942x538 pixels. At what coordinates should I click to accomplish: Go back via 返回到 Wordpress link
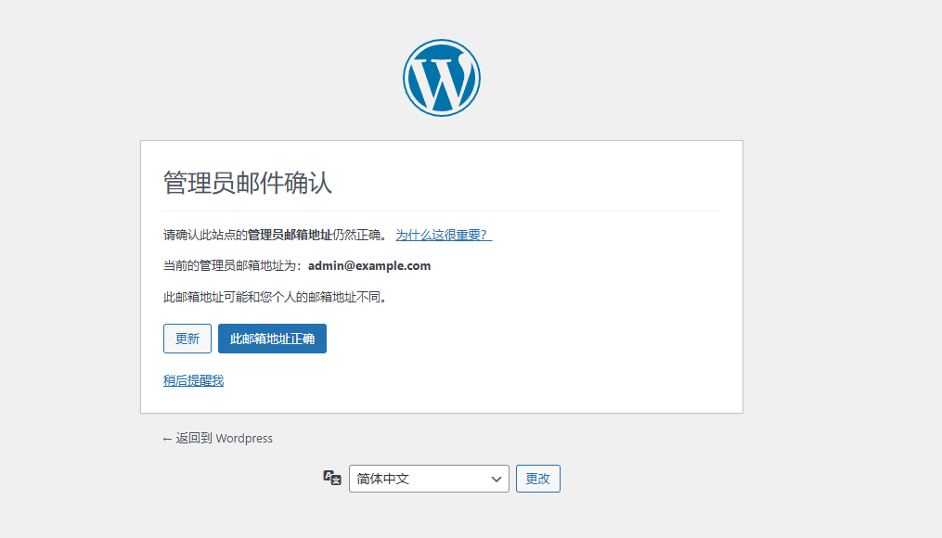[x=217, y=439]
